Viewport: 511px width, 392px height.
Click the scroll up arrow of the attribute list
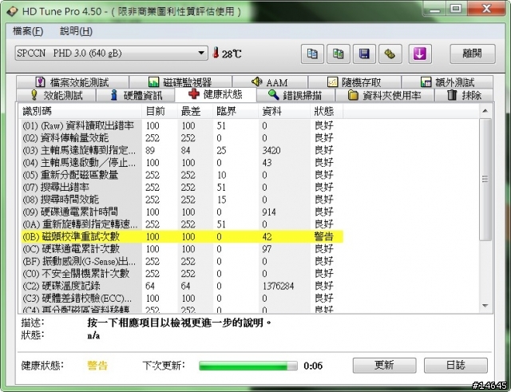coord(485,111)
